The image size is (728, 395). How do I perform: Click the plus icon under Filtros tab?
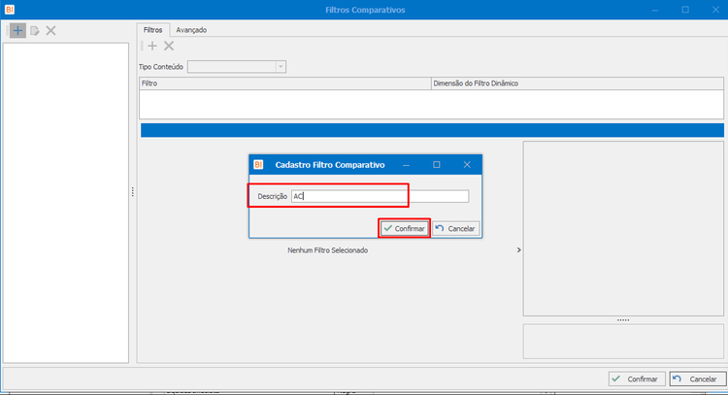pos(152,46)
